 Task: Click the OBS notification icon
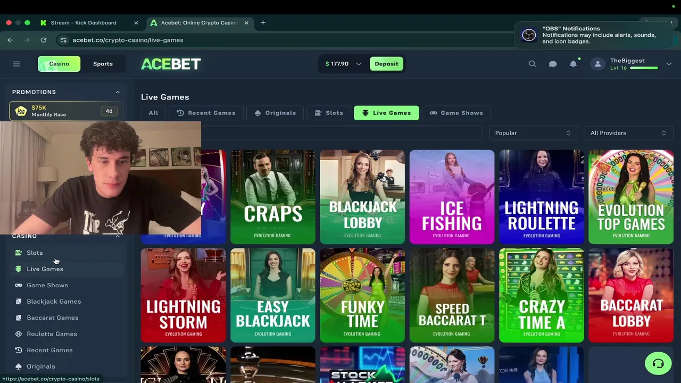pyautogui.click(x=529, y=35)
